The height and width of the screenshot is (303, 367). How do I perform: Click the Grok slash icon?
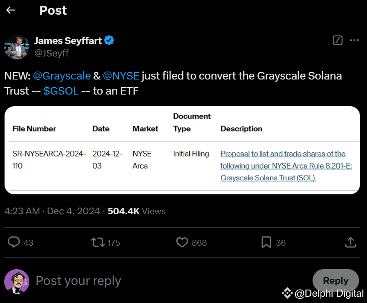click(337, 41)
